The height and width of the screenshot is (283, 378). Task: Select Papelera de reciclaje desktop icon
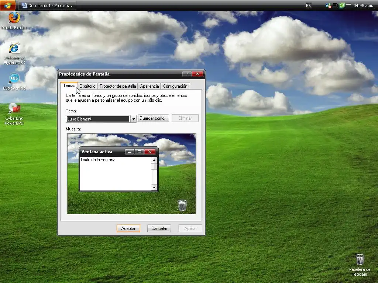pyautogui.click(x=360, y=265)
